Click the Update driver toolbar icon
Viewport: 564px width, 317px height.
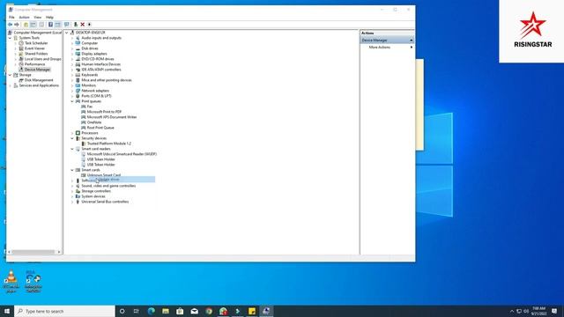76,25
